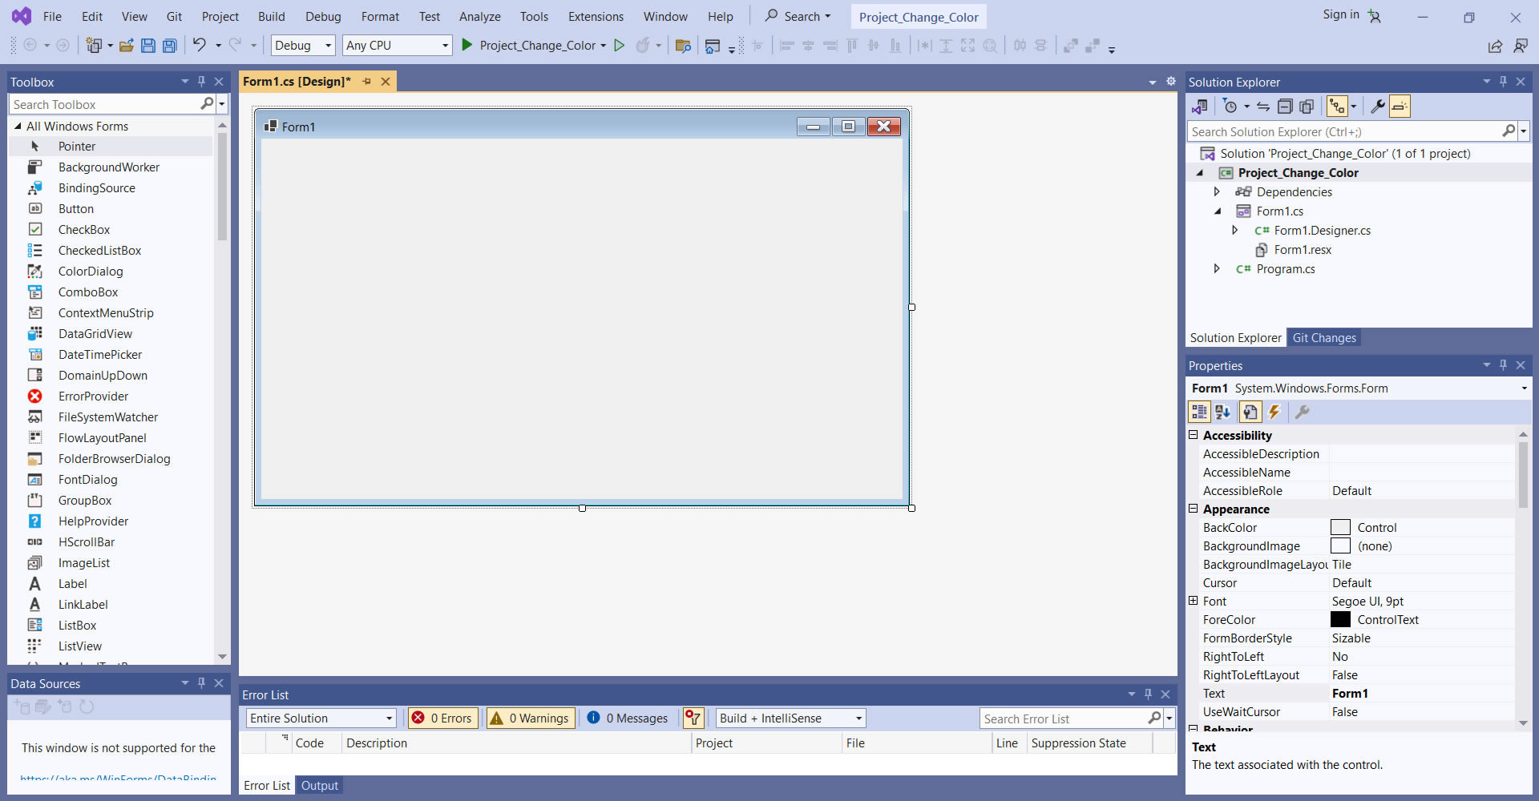Toggle the 0 Warnings filter
This screenshot has height=801, width=1539.
pos(530,718)
